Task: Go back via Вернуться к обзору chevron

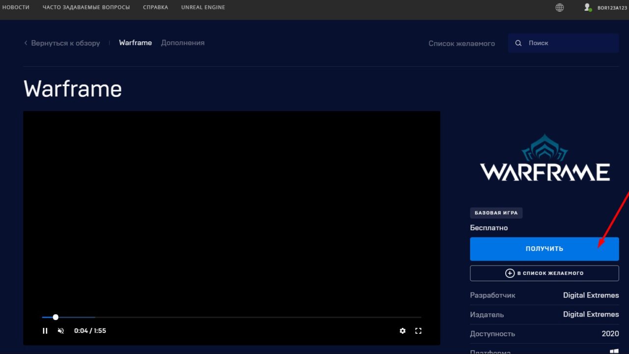Action: coord(26,43)
